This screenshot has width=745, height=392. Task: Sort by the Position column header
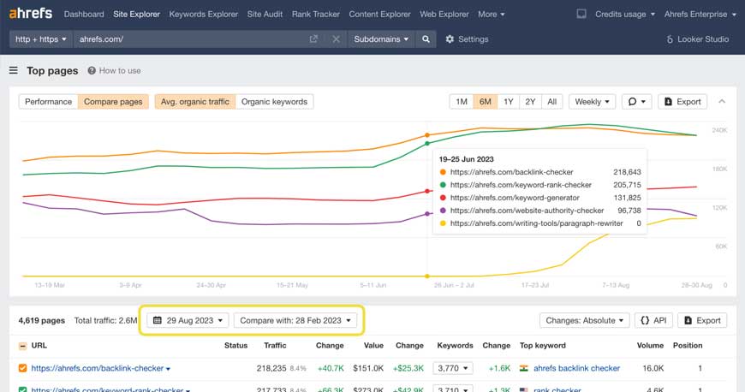[688, 346]
